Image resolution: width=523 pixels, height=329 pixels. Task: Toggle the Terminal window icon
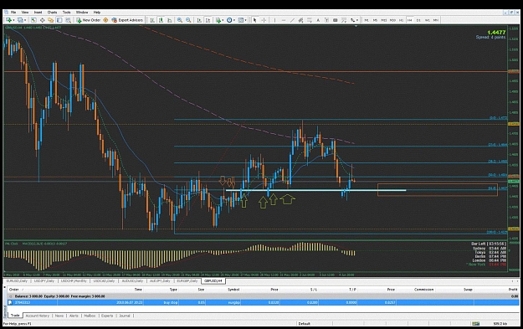pyautogui.click(x=59, y=20)
